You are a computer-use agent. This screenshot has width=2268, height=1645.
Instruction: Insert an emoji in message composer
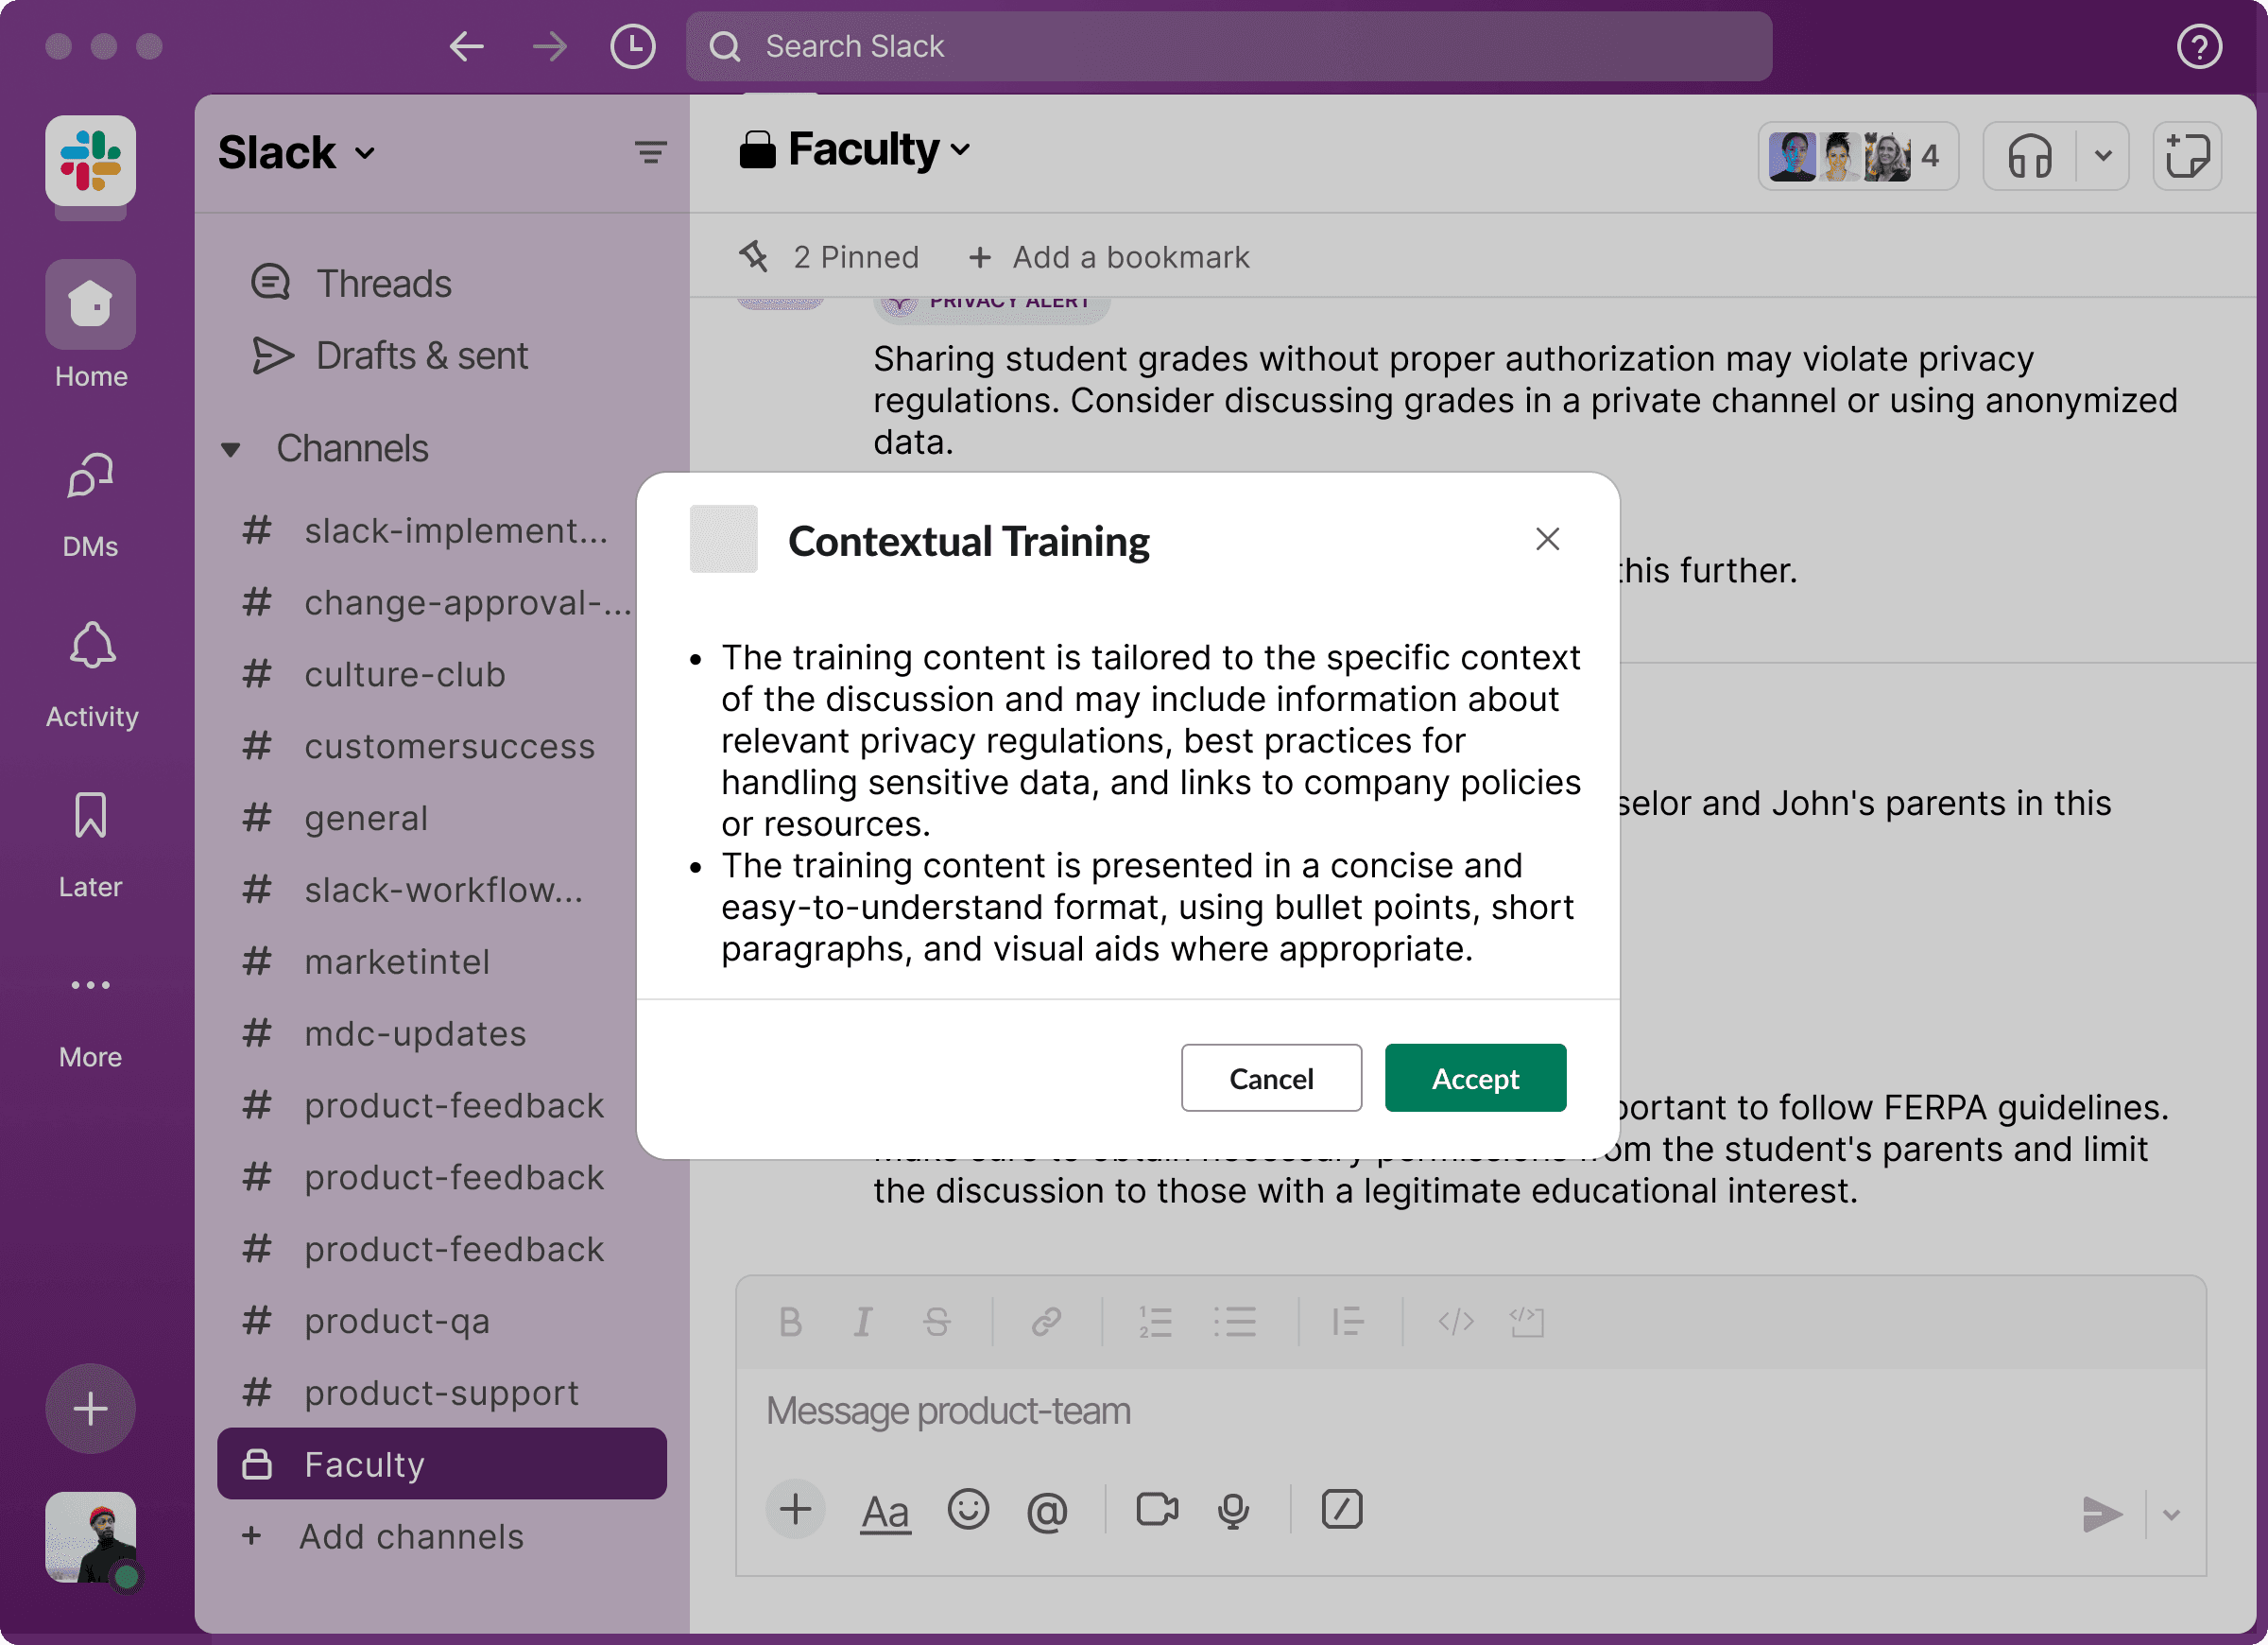coord(967,1509)
